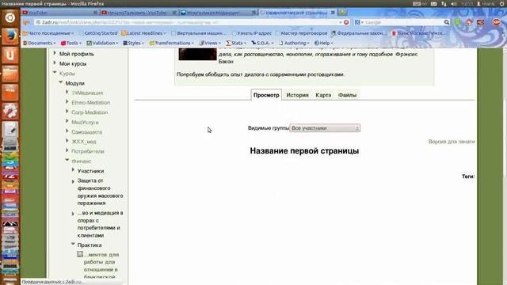Open the Documents toolbar menu

click(40, 43)
